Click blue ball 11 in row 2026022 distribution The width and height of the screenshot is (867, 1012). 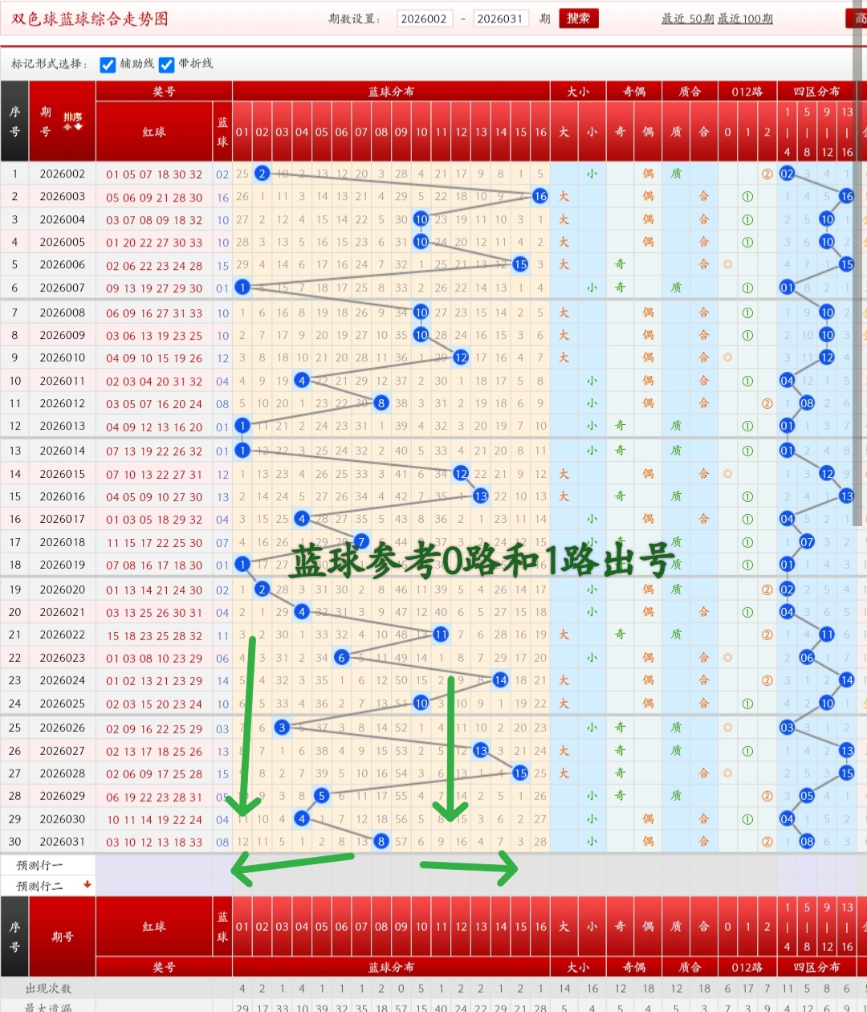point(441,635)
